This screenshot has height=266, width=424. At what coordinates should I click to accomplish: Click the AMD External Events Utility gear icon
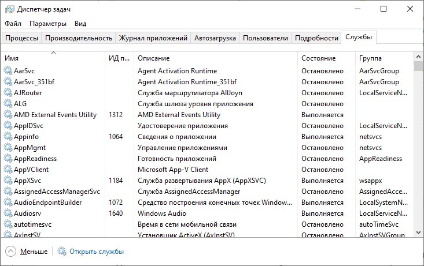click(x=8, y=115)
